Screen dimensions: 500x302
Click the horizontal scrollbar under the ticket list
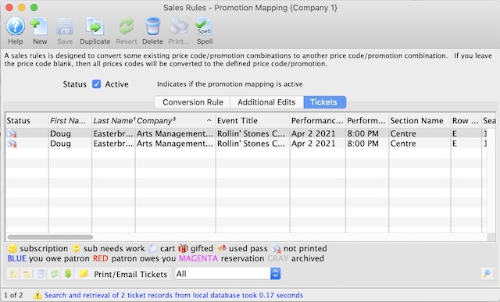pos(50,237)
